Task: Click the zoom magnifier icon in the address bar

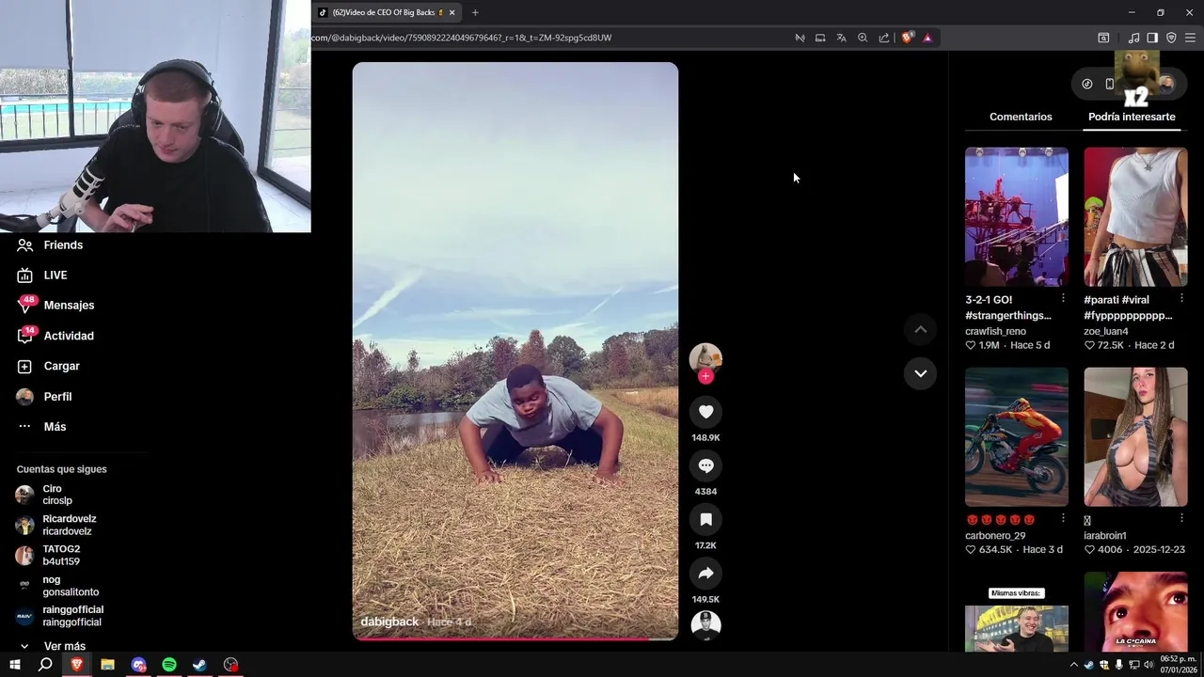Action: click(863, 38)
